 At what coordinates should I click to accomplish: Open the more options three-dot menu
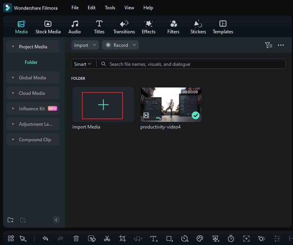point(281,45)
